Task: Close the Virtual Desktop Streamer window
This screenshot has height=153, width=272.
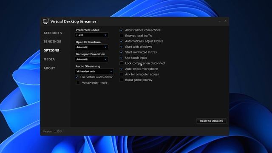Action: pos(226,21)
